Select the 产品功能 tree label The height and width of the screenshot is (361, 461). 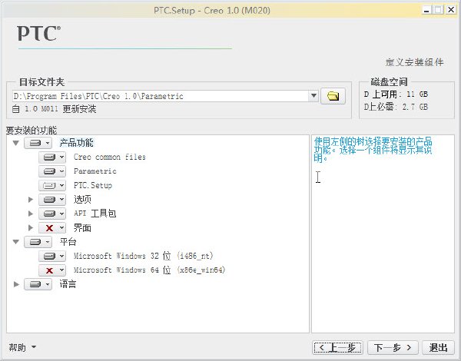tap(76, 143)
